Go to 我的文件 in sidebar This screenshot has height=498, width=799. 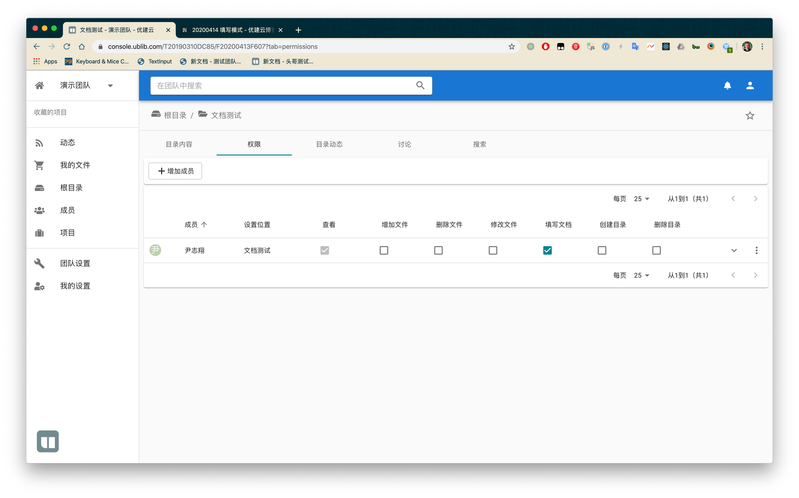tap(75, 165)
